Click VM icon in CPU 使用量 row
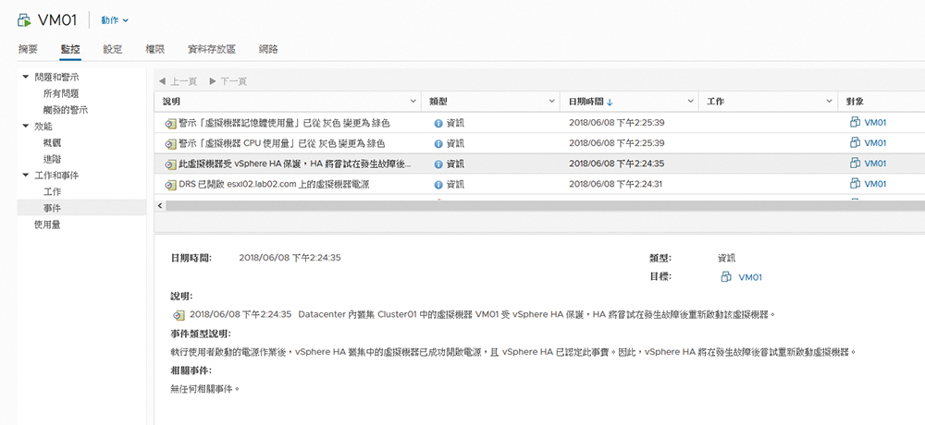Image resolution: width=925 pixels, height=425 pixels. (x=855, y=142)
